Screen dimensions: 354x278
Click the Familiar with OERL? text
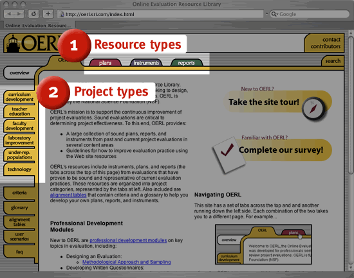265,137
